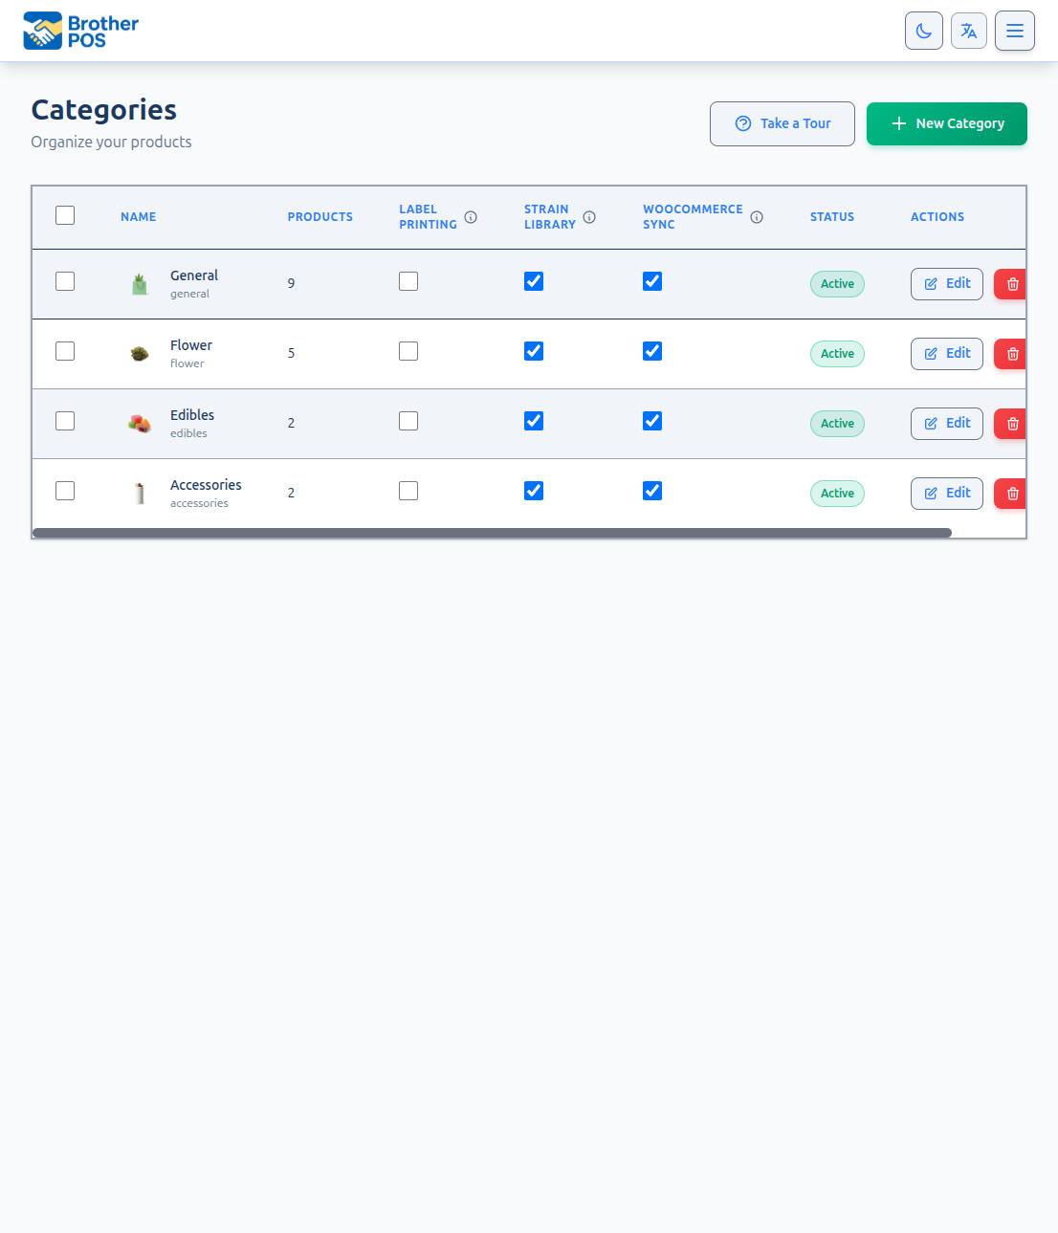This screenshot has height=1233, width=1058.
Task: Click the Edibles category thumbnail image
Action: pyautogui.click(x=140, y=423)
